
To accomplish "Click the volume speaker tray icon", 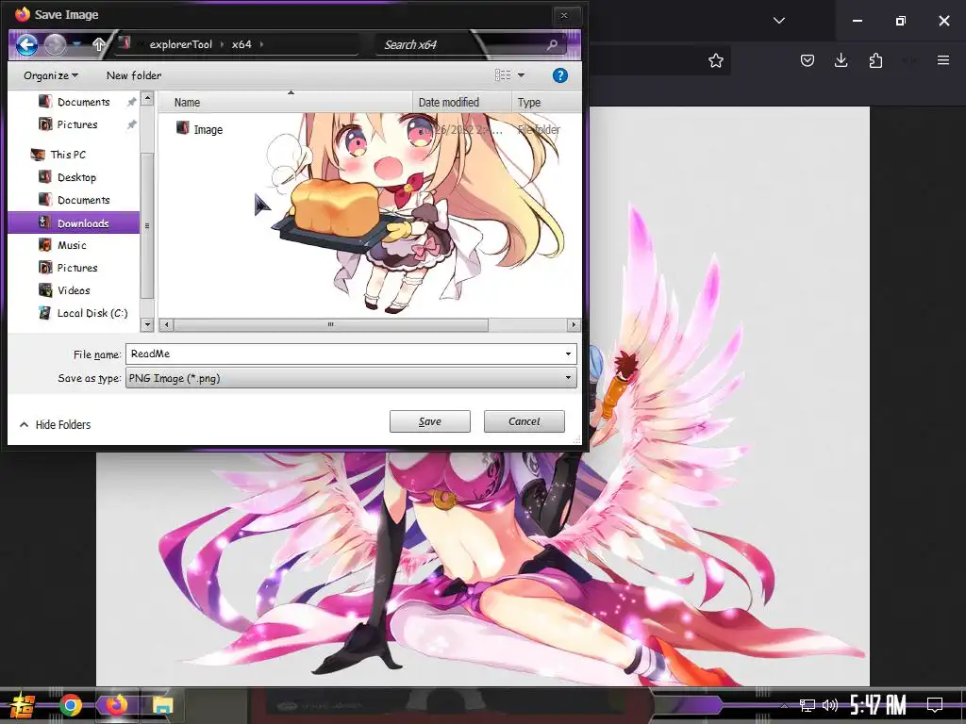I will coord(830,705).
